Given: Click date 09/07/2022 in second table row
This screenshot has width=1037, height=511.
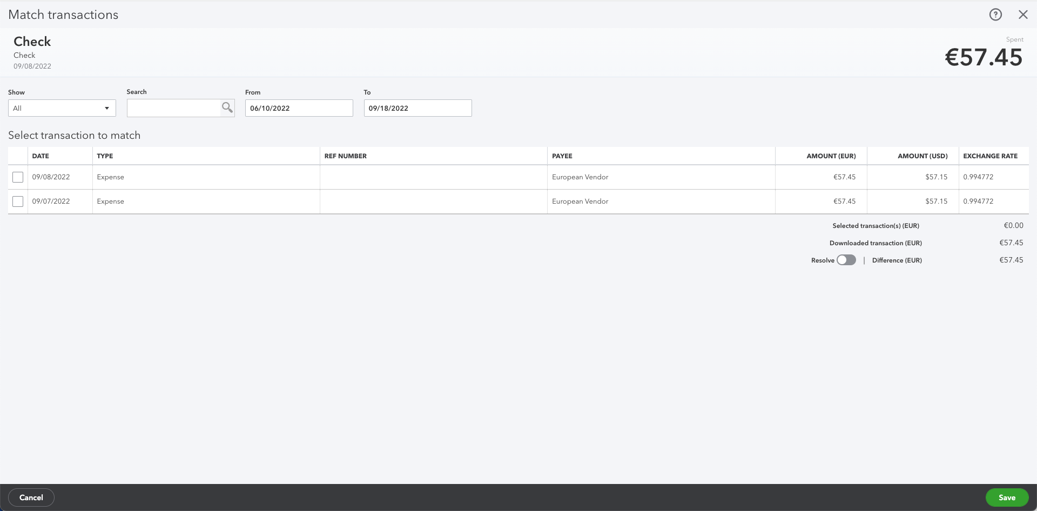Looking at the screenshot, I should click(51, 201).
